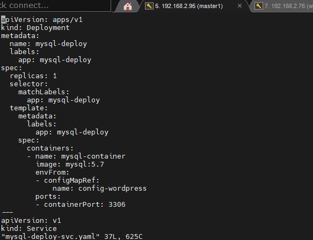313x240 pixels.
Task: Click the text 'name: mysql-container'
Action: tap(80, 156)
